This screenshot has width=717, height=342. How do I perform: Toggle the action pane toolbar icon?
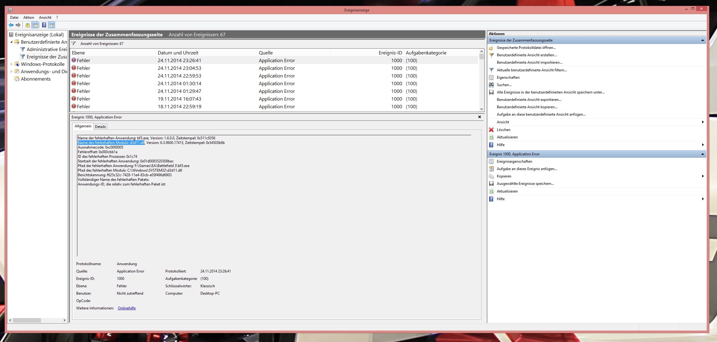(52, 25)
